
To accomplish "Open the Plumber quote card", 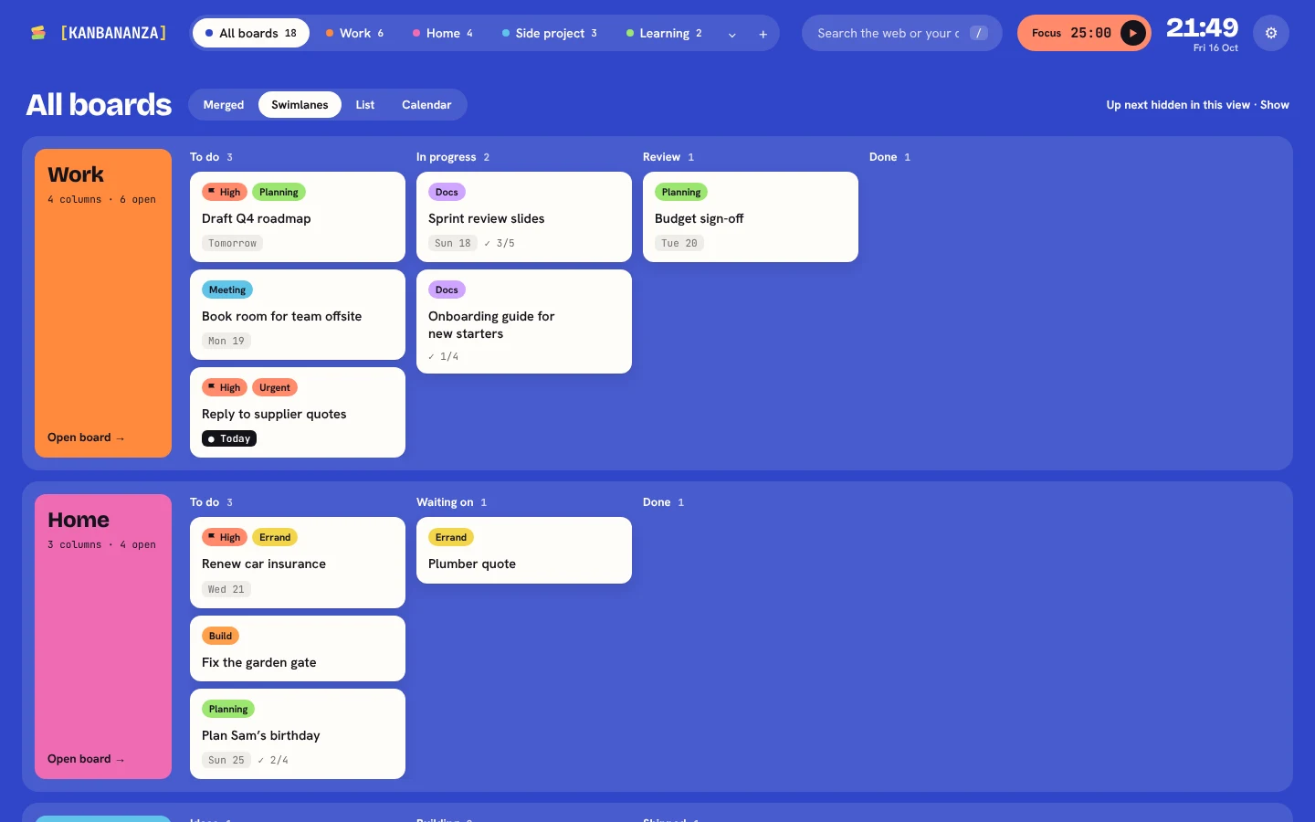I will click(524, 551).
